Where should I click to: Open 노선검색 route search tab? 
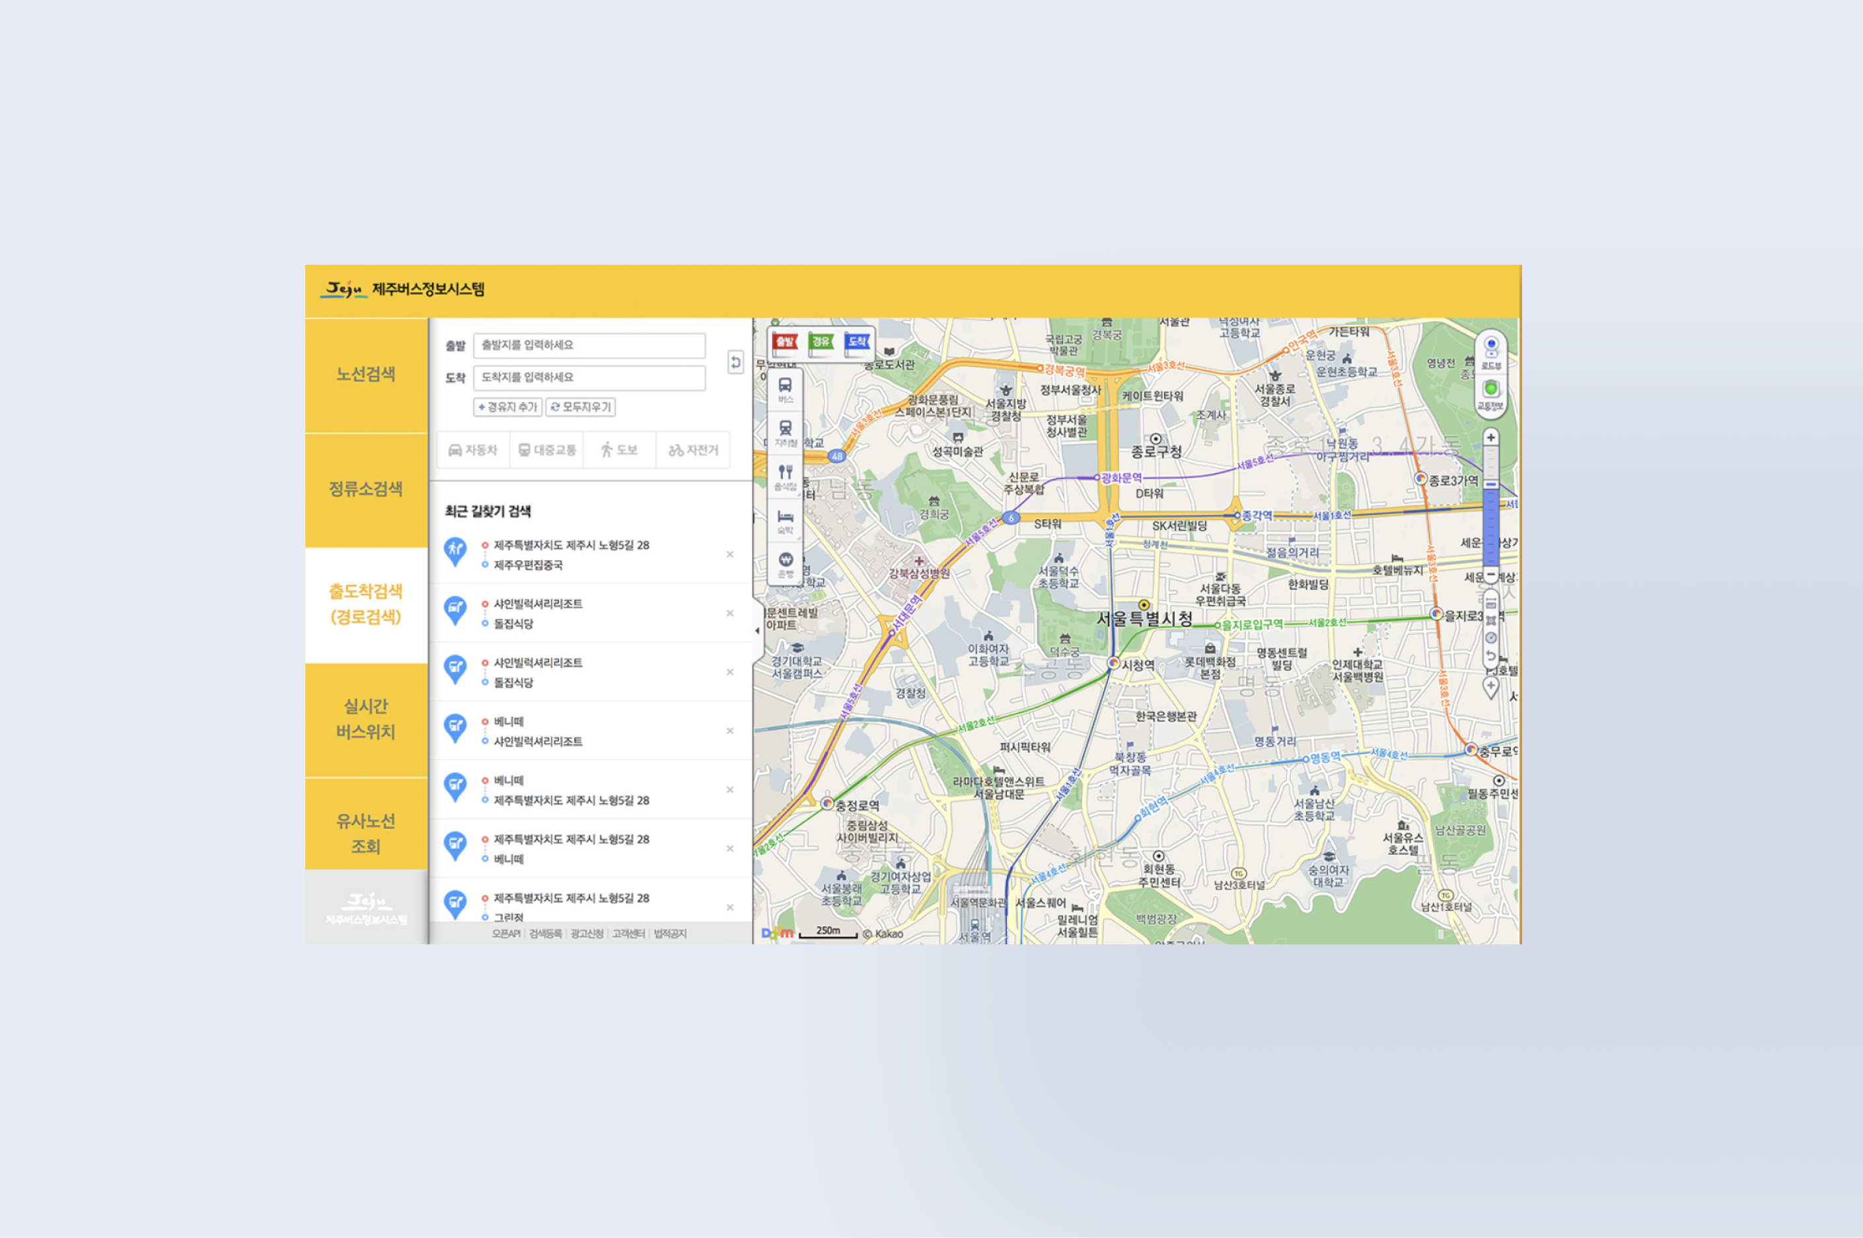[x=365, y=375]
